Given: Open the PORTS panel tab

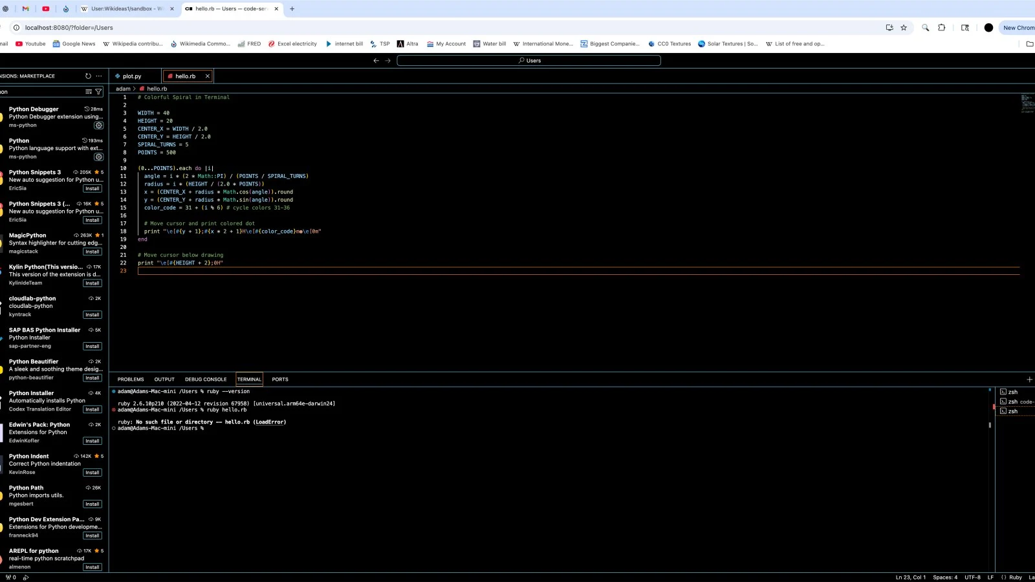Looking at the screenshot, I should 280,380.
